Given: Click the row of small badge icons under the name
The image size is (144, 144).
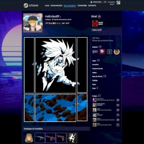Looking at the screenshot, I should point(57,23).
